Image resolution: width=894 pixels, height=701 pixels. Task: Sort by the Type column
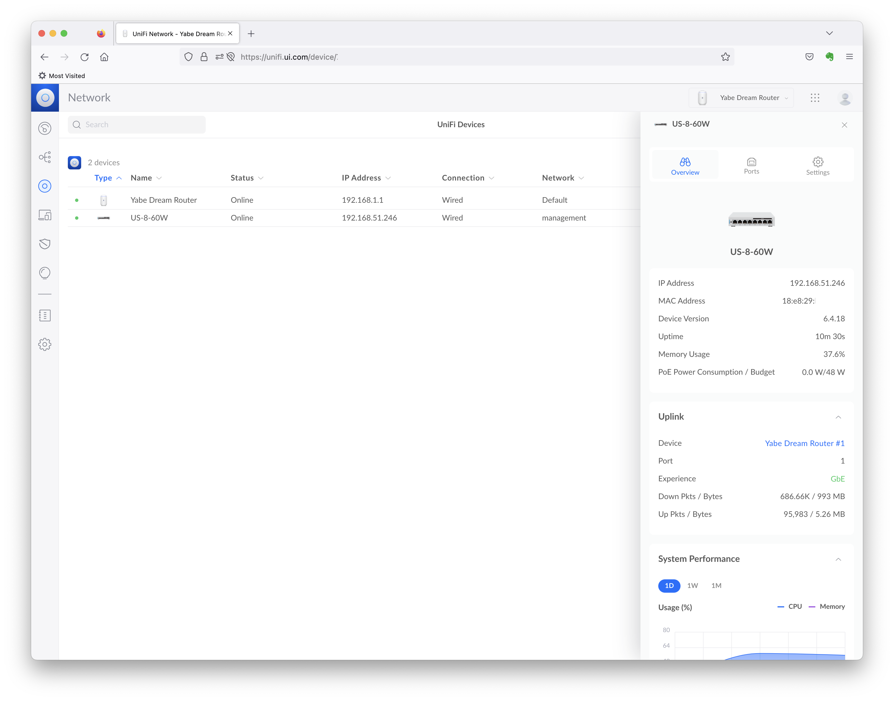point(108,178)
